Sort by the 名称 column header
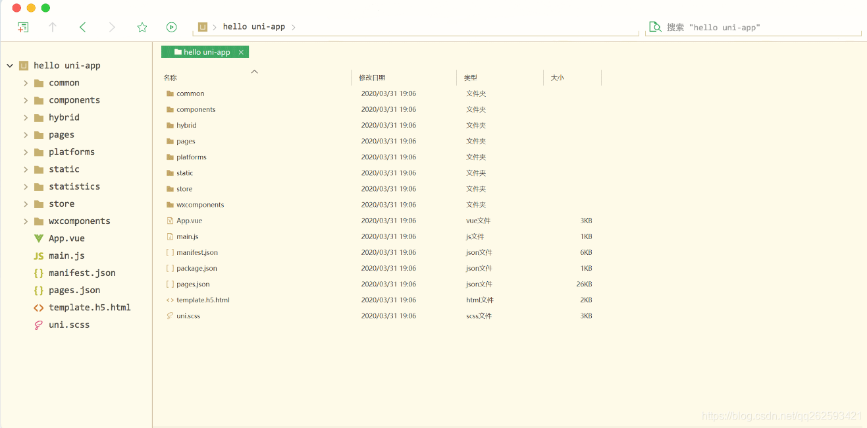The image size is (867, 428). (170, 78)
